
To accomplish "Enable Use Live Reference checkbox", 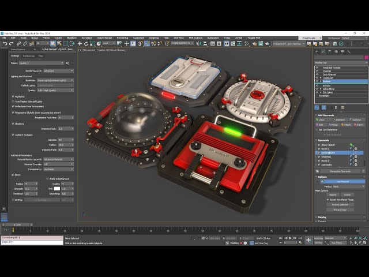I will (x=317, y=130).
